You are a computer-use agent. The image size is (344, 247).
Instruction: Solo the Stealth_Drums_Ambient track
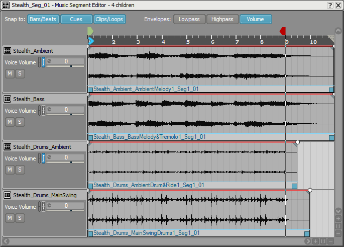point(20,170)
